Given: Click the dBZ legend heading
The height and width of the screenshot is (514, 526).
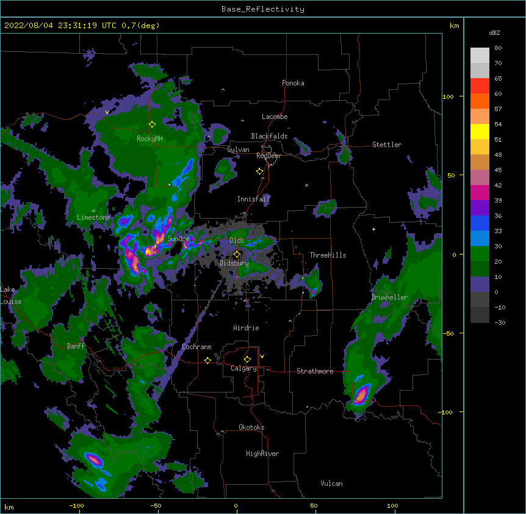Looking at the screenshot, I should click(494, 33).
